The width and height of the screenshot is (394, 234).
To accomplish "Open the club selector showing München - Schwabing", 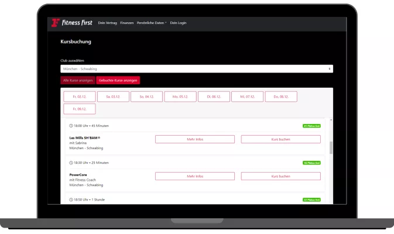I will point(197,68).
